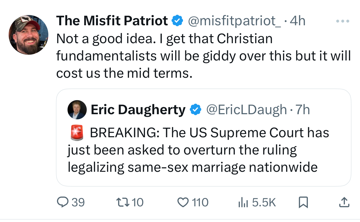Open The Misfit Patriot's profile picture
The height and width of the screenshot is (222, 360).
point(28,35)
